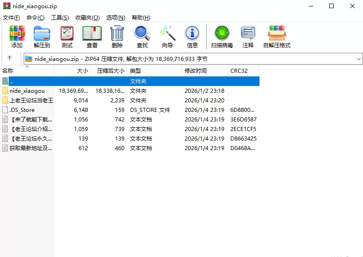Show archive Info (信息) icon
The width and height of the screenshot is (363, 257).
(x=192, y=37)
